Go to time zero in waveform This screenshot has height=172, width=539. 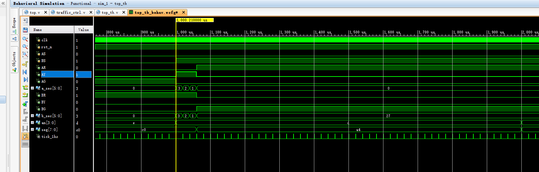[25, 72]
